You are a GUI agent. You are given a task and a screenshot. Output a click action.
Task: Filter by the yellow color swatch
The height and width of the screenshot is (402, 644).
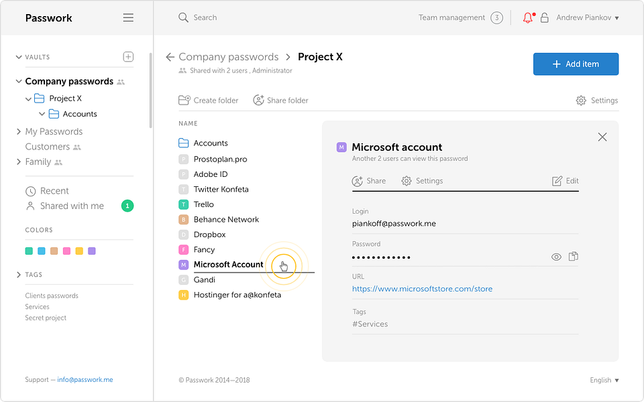click(79, 251)
